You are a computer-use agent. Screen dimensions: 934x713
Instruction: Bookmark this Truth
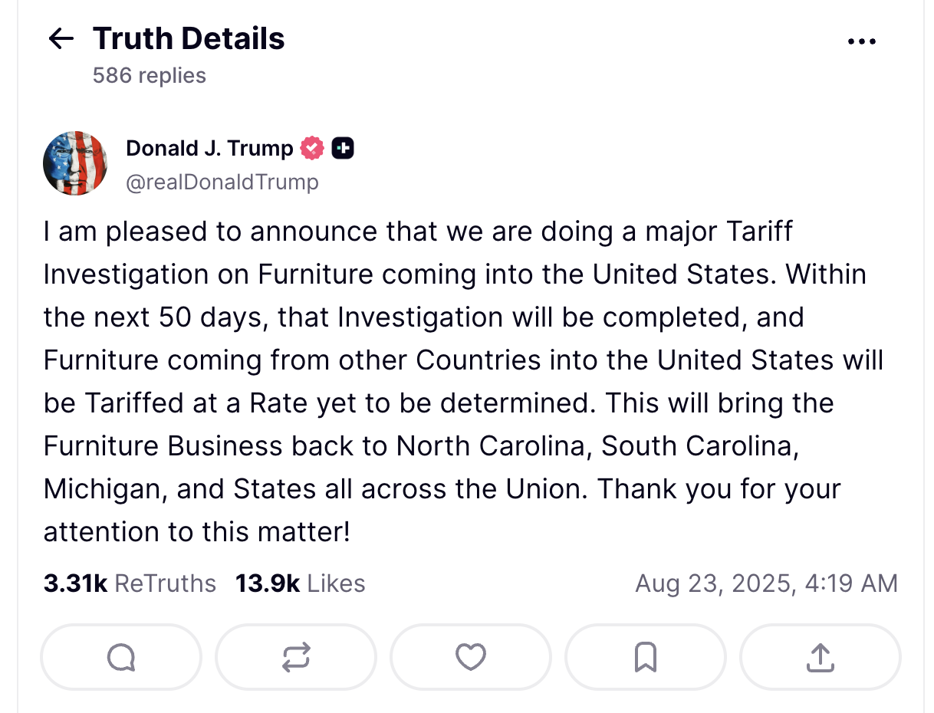click(x=646, y=657)
